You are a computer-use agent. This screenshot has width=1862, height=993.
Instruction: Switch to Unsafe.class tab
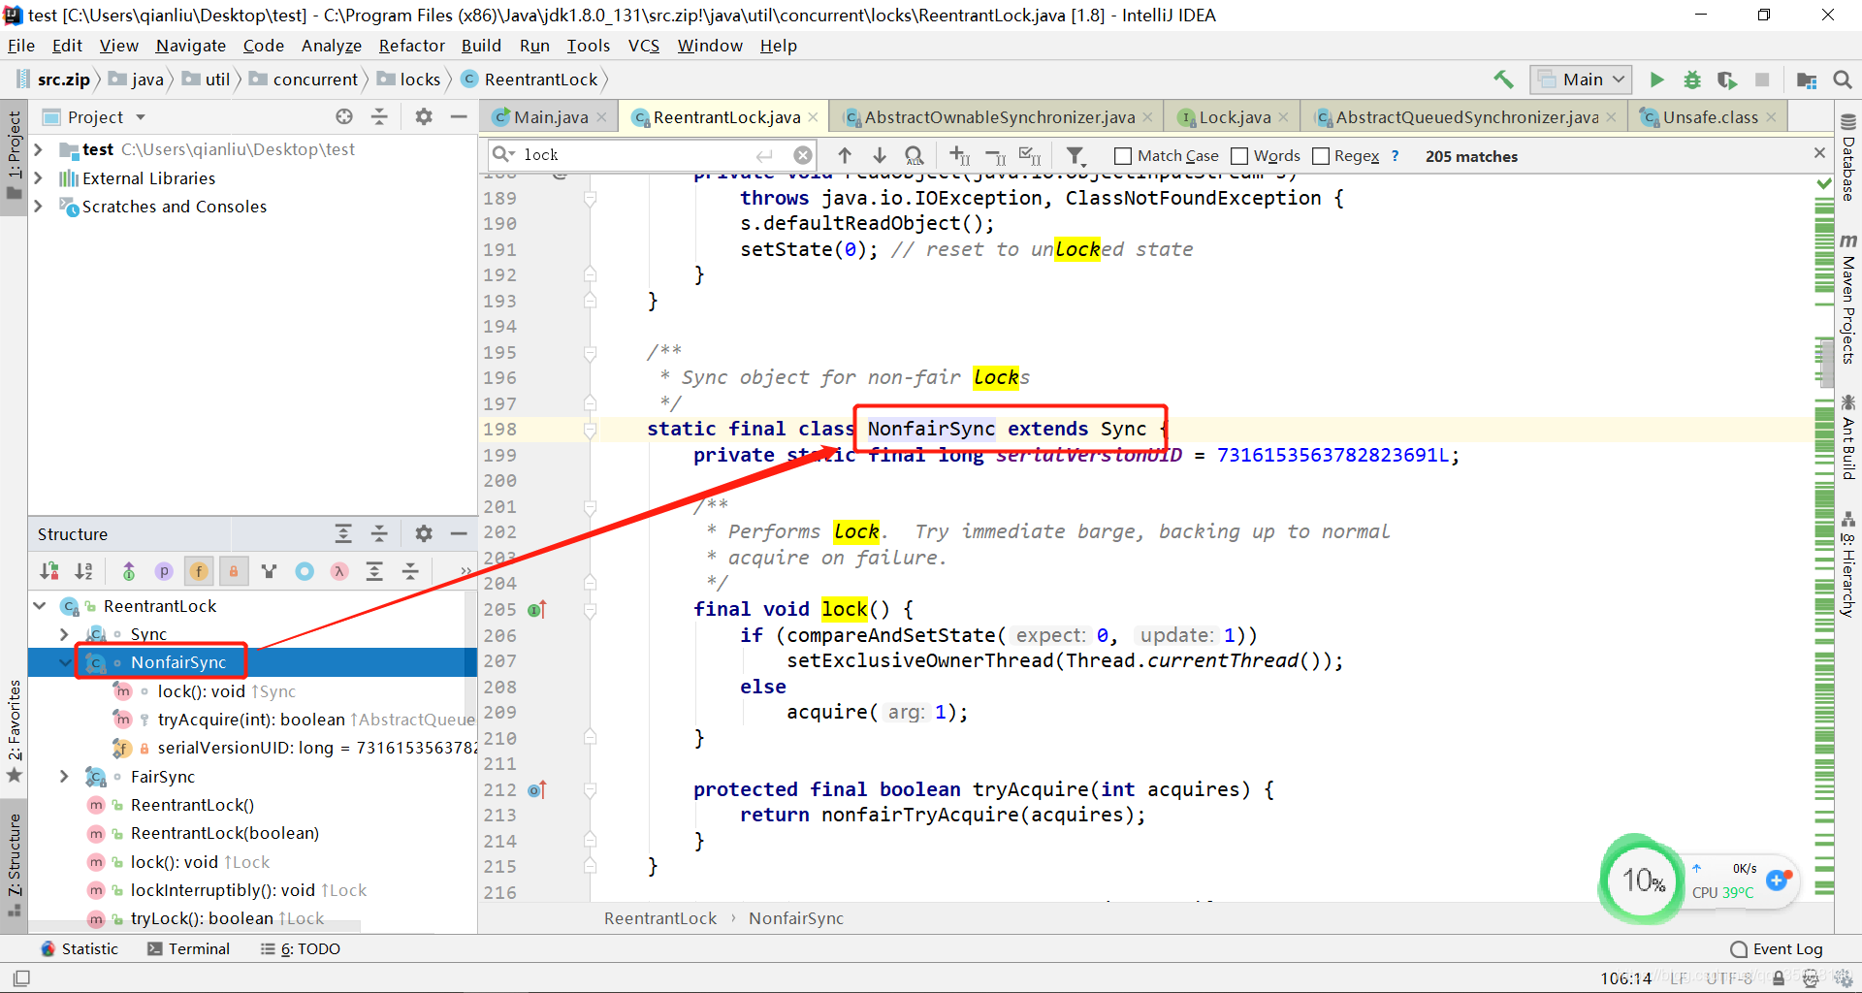[1710, 117]
